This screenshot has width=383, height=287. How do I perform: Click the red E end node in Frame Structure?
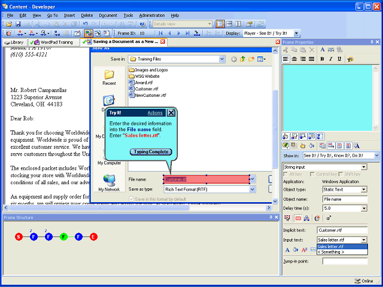[x=93, y=237]
